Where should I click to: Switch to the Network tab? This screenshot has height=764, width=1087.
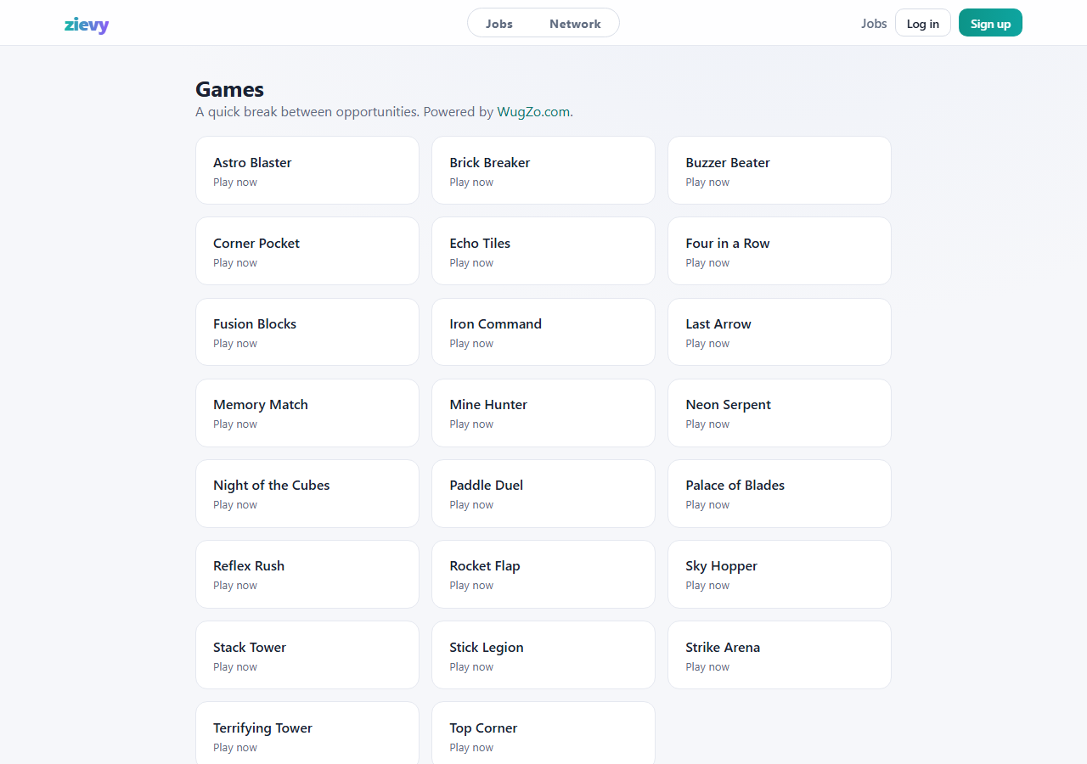click(x=575, y=24)
